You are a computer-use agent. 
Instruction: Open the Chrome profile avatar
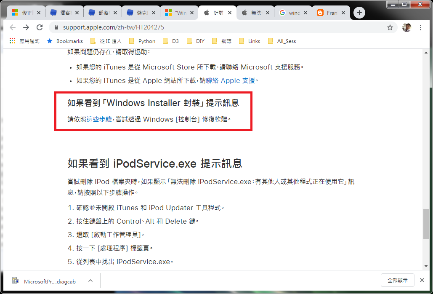pos(406,27)
